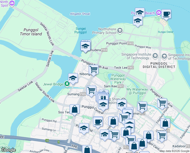Image resolution: width=190 pixels, height=153 pixels.
Task: Click shopping bag marker near Edgefield Plains
Action: [165, 124]
